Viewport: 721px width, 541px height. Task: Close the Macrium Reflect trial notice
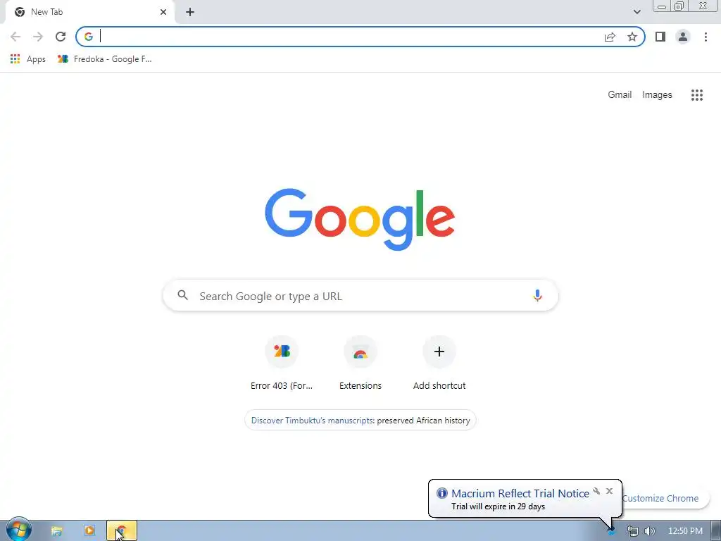click(609, 491)
